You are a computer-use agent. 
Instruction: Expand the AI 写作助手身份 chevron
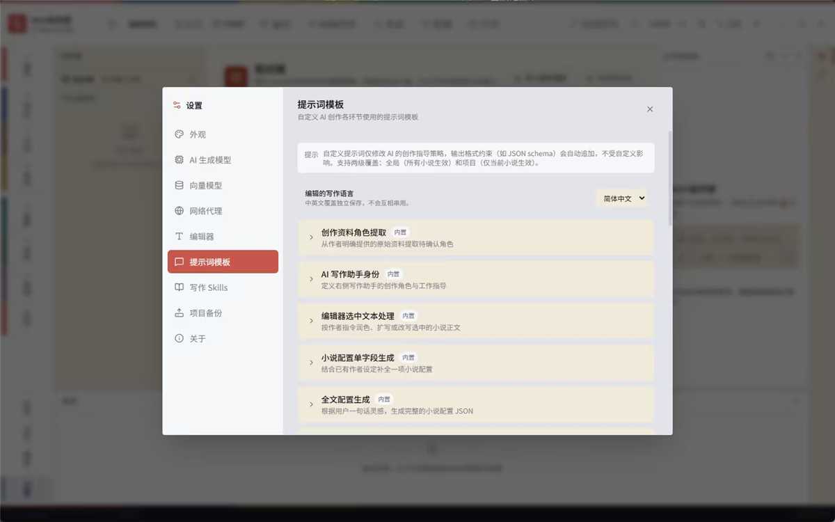click(x=311, y=279)
